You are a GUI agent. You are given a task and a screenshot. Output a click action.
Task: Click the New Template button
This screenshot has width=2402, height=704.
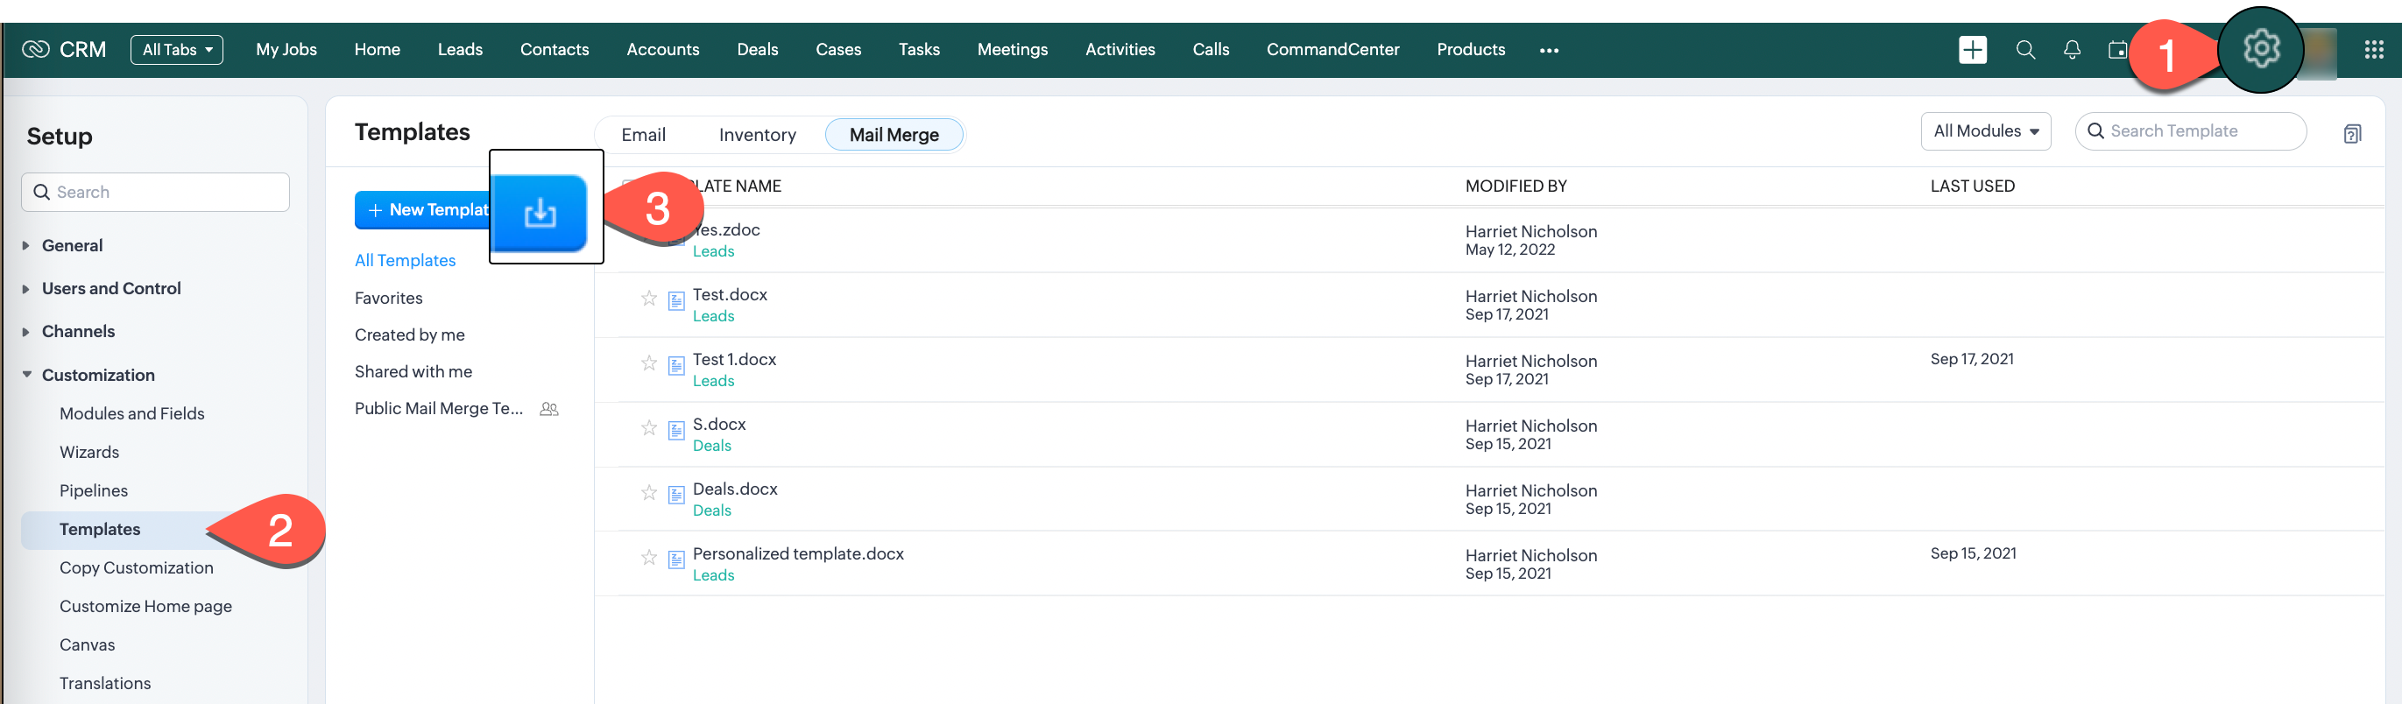point(424,211)
